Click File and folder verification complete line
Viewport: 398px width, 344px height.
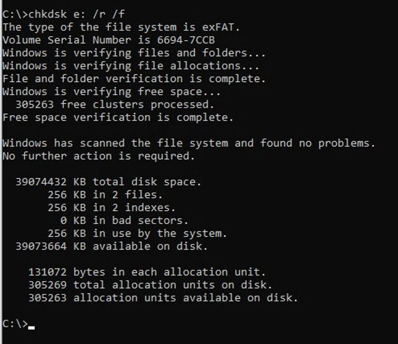(x=134, y=78)
